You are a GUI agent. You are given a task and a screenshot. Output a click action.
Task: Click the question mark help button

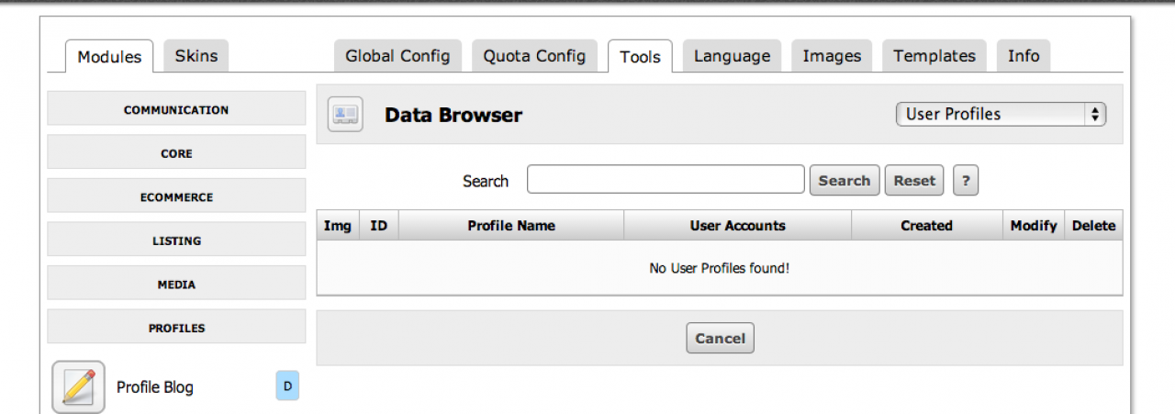[965, 181]
